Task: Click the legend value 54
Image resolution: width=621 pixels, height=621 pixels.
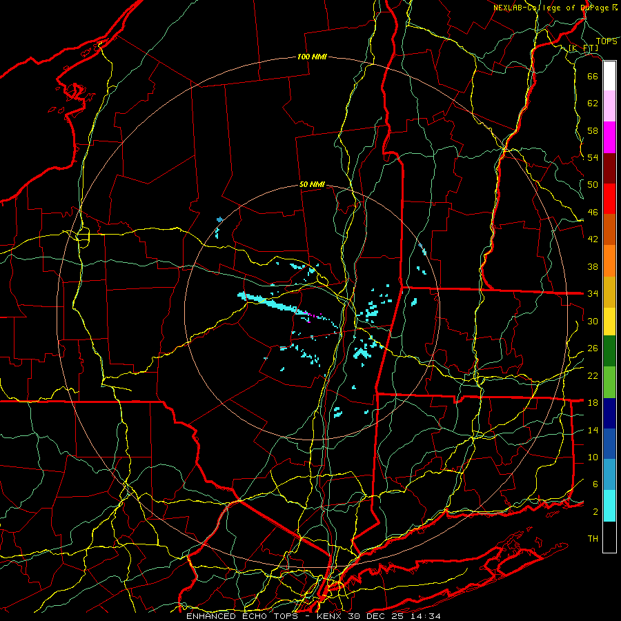Action: [x=593, y=157]
